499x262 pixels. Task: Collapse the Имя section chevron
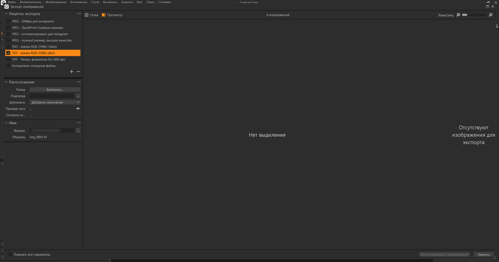pyautogui.click(x=6, y=123)
